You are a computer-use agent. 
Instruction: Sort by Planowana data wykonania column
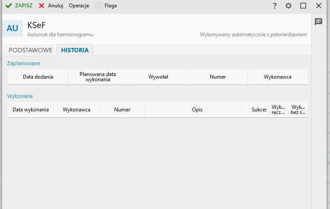(98, 77)
